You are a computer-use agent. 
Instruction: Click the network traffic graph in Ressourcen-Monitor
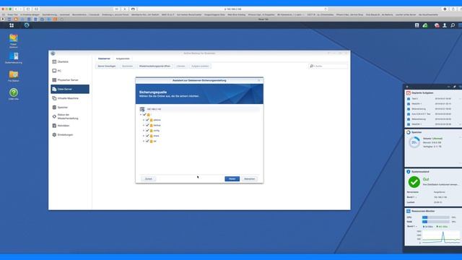point(441,237)
